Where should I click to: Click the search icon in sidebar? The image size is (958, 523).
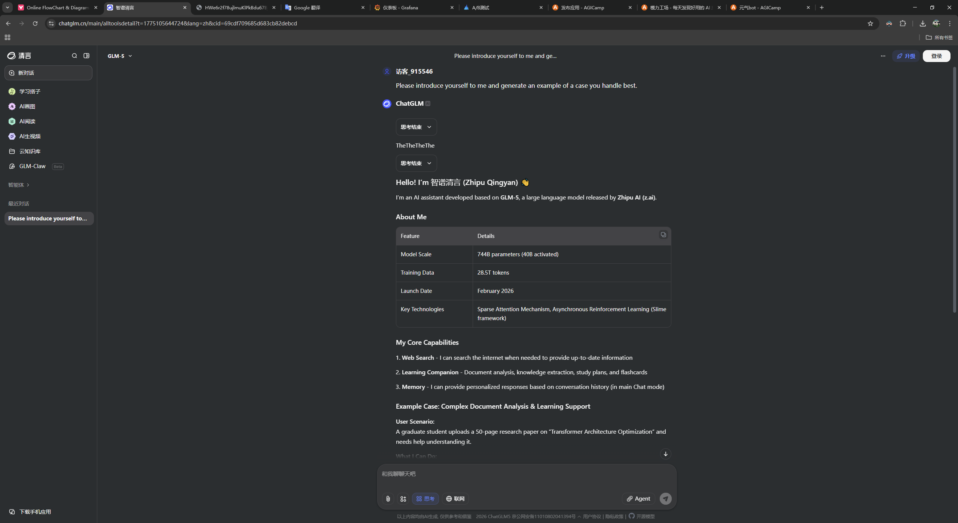74,56
